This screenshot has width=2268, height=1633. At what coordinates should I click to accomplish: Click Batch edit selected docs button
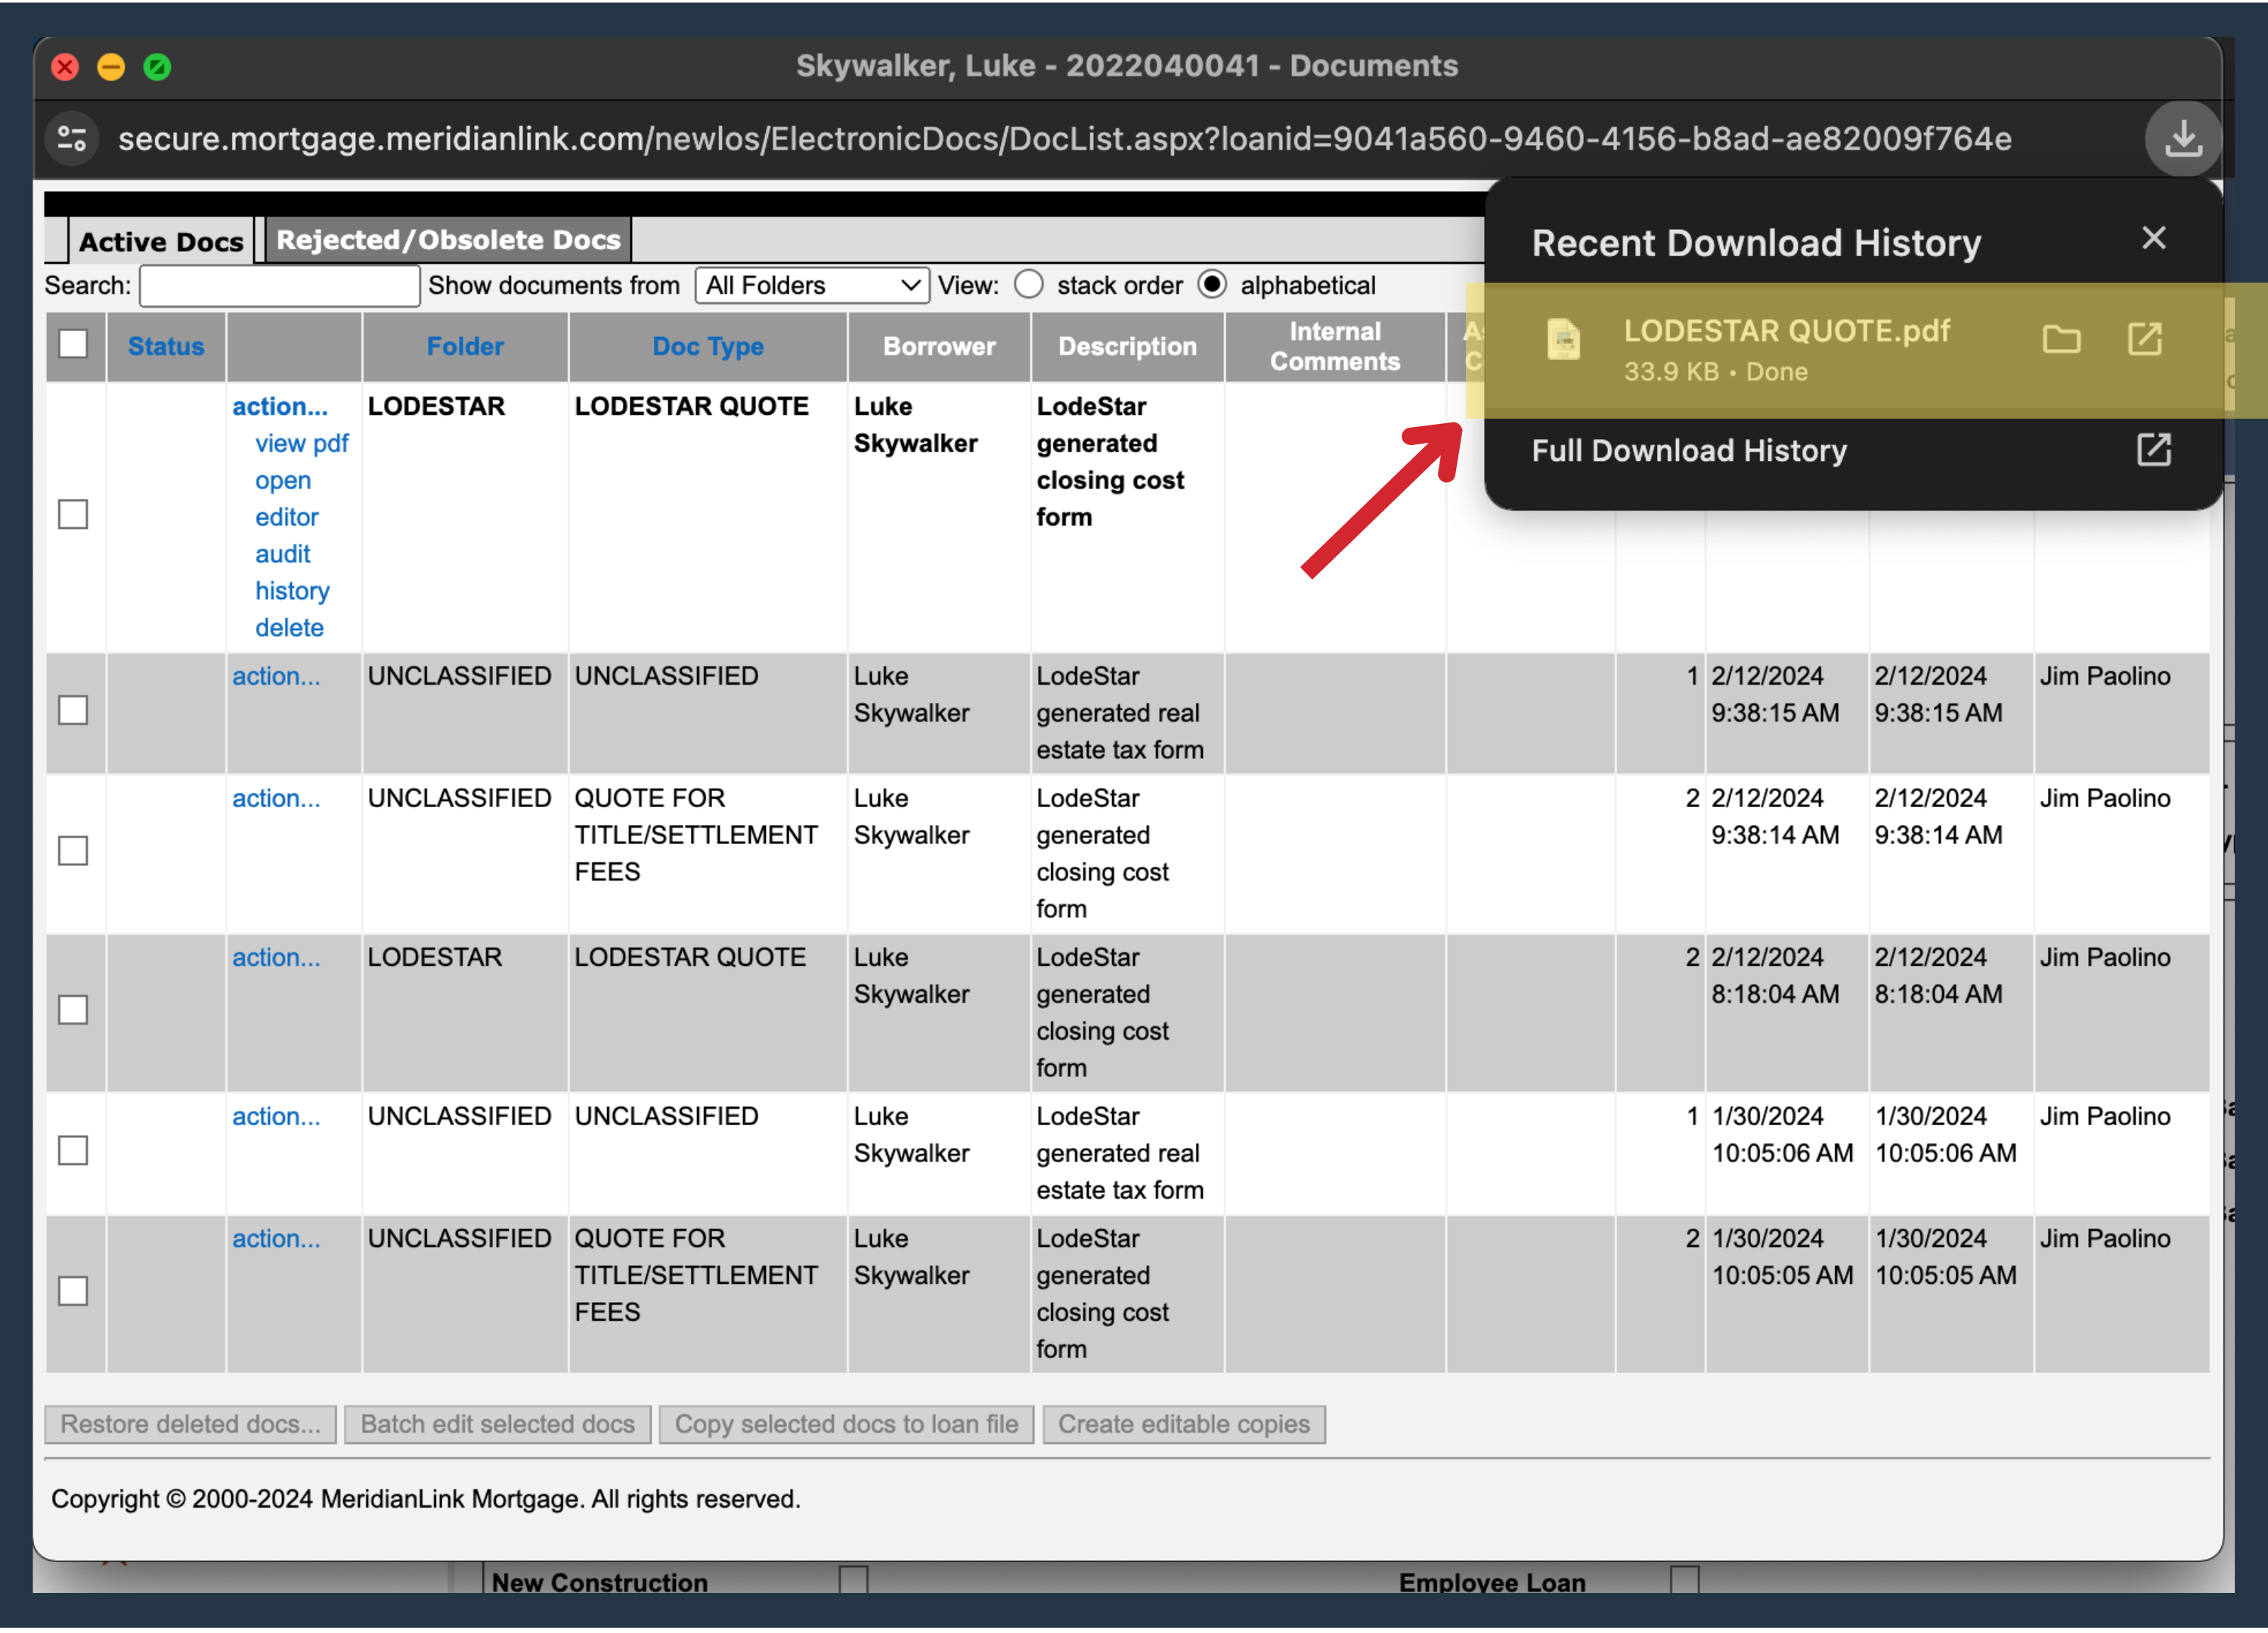click(497, 1424)
